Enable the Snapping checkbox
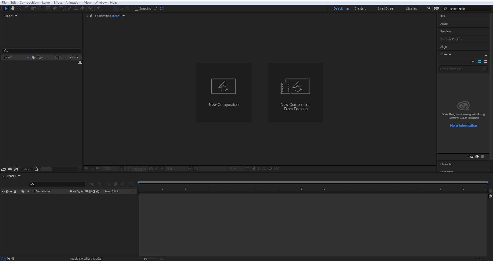The width and height of the screenshot is (493, 261). tap(136, 8)
